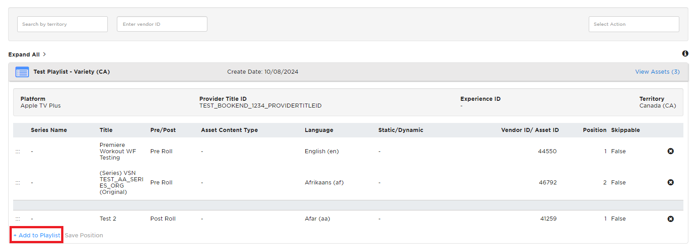Expand All playlists

click(24, 54)
